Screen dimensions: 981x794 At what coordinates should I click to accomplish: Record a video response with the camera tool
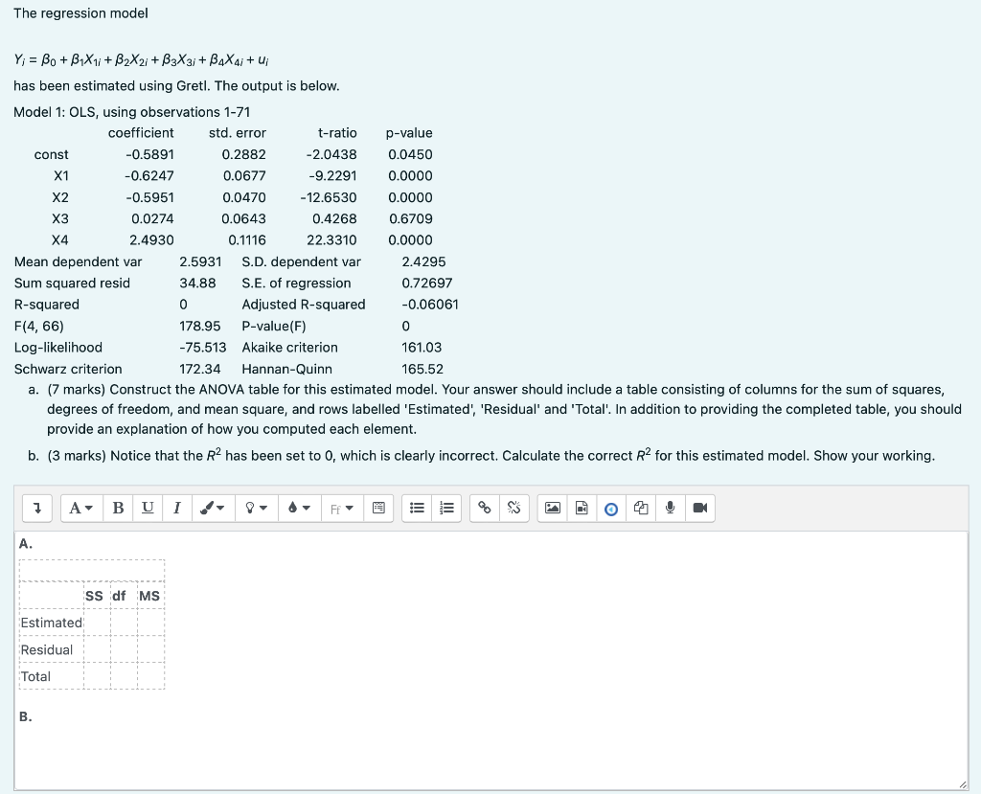pyautogui.click(x=699, y=509)
